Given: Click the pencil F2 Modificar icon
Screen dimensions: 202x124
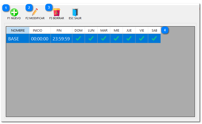Looking at the screenshot, I should pos(35,12).
